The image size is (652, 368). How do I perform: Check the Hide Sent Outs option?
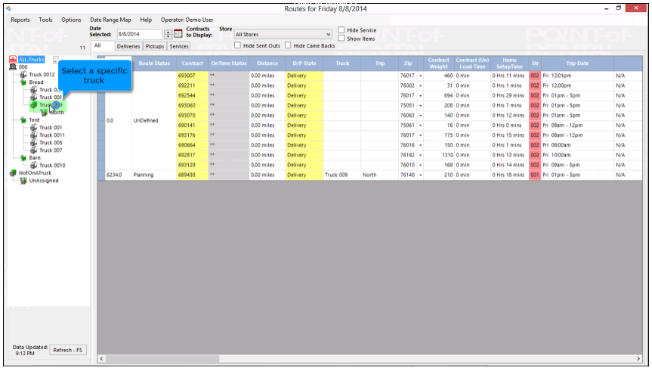(239, 46)
